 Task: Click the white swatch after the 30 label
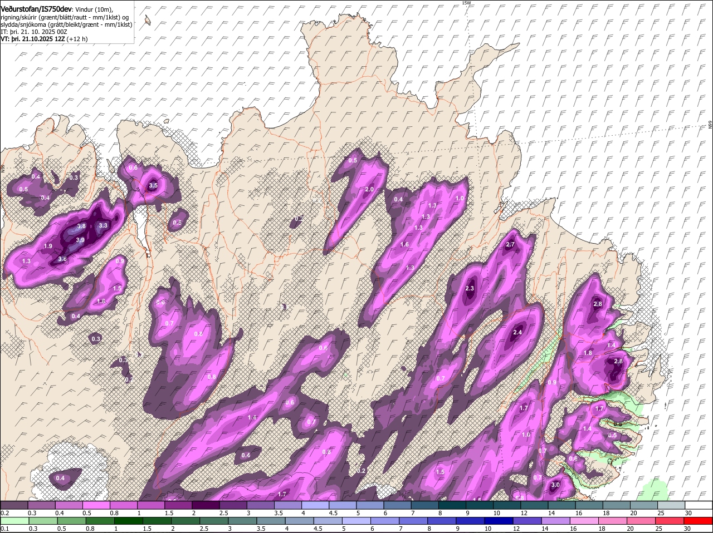click(x=699, y=505)
